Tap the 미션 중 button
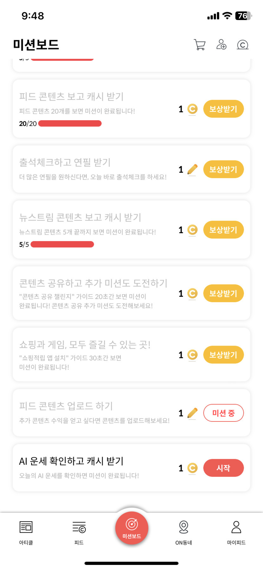This screenshot has width=263, height=570. click(x=223, y=413)
